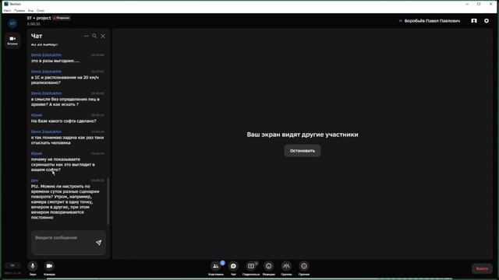
Task: Open the Файл menu
Action: 7,10
